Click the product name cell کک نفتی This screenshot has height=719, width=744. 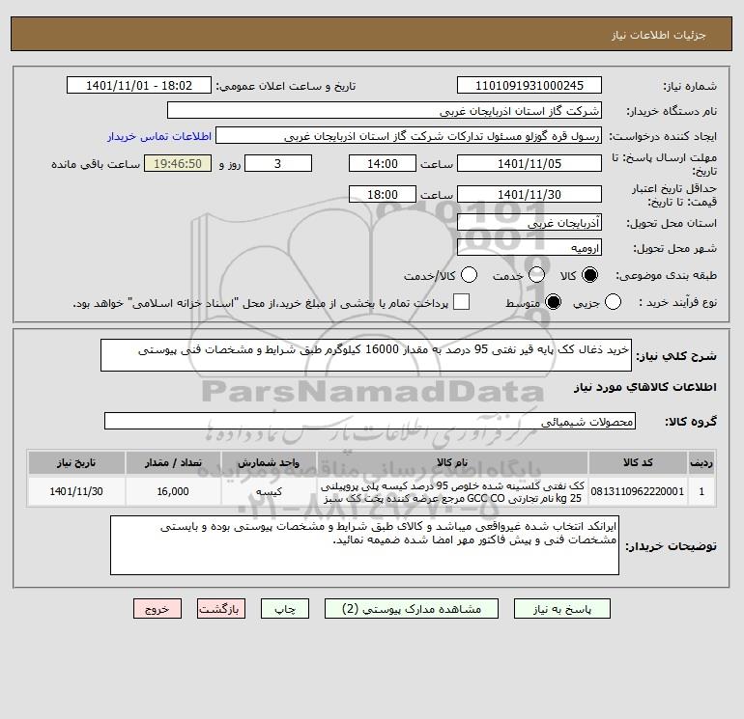pyautogui.click(x=452, y=491)
